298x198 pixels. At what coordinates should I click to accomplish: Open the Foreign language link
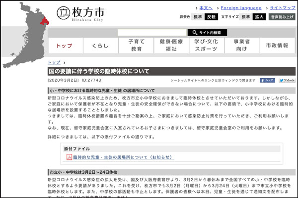pyautogui.click(x=241, y=8)
